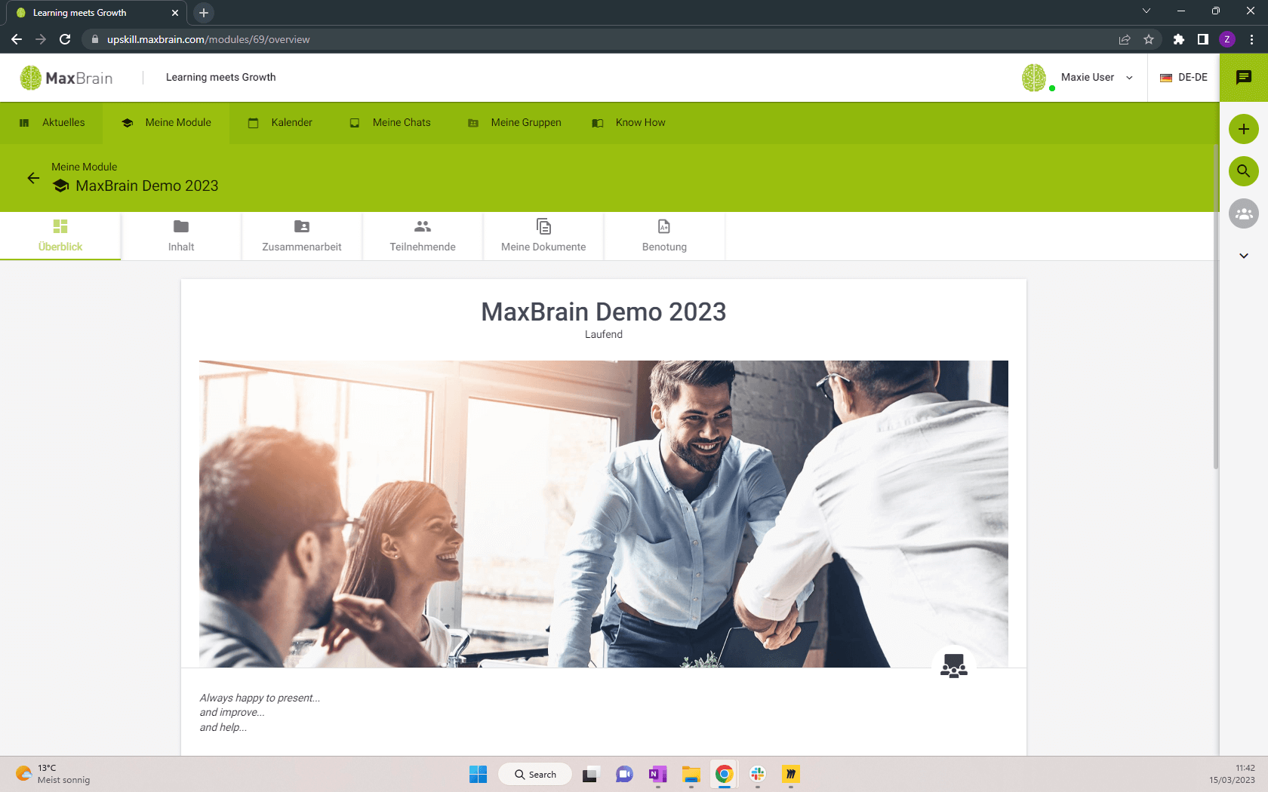
Task: Open Meine Chats in the navigation
Action: tap(390, 122)
